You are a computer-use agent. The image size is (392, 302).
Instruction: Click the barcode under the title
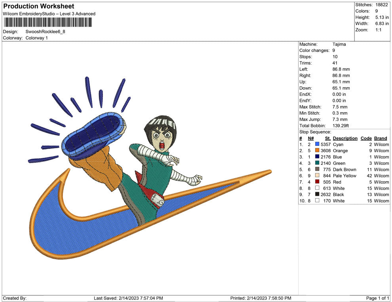pos(48,23)
